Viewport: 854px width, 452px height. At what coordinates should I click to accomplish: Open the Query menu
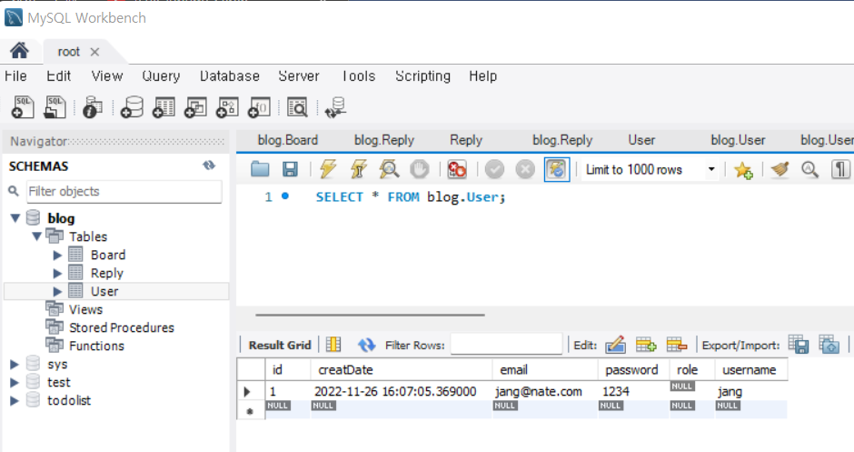pyautogui.click(x=161, y=76)
